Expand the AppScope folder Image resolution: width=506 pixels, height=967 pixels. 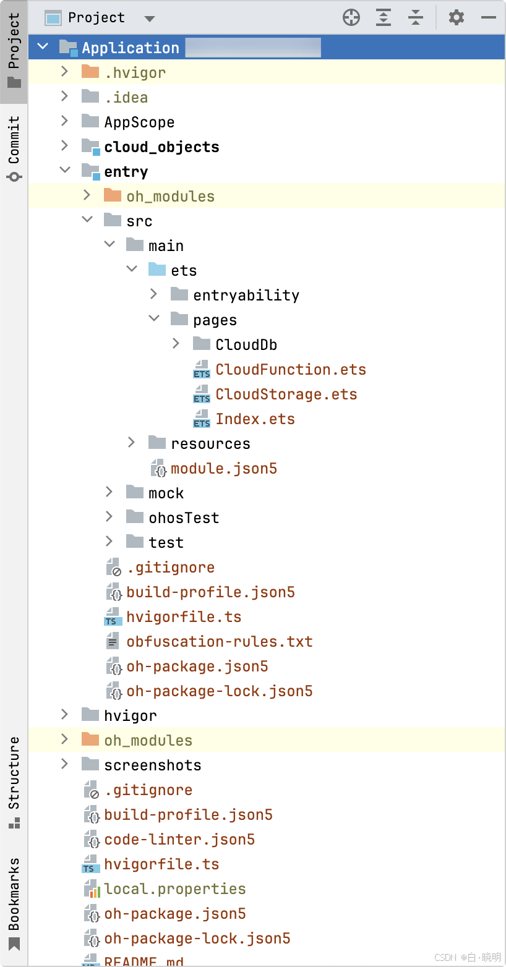point(65,121)
